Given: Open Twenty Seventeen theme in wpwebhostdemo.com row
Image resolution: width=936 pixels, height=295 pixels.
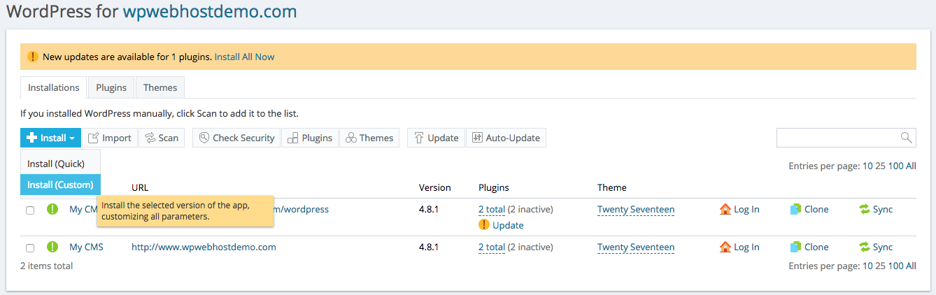Looking at the screenshot, I should [636, 247].
